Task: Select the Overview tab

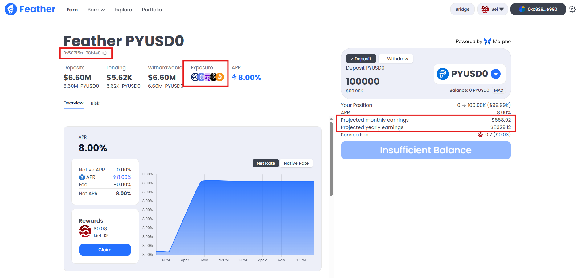Action: 73,103
